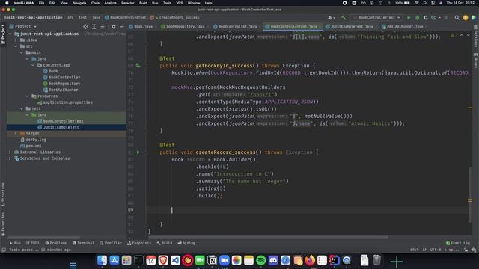Open the VCS menu
479x269 pixels.
coord(180,3)
